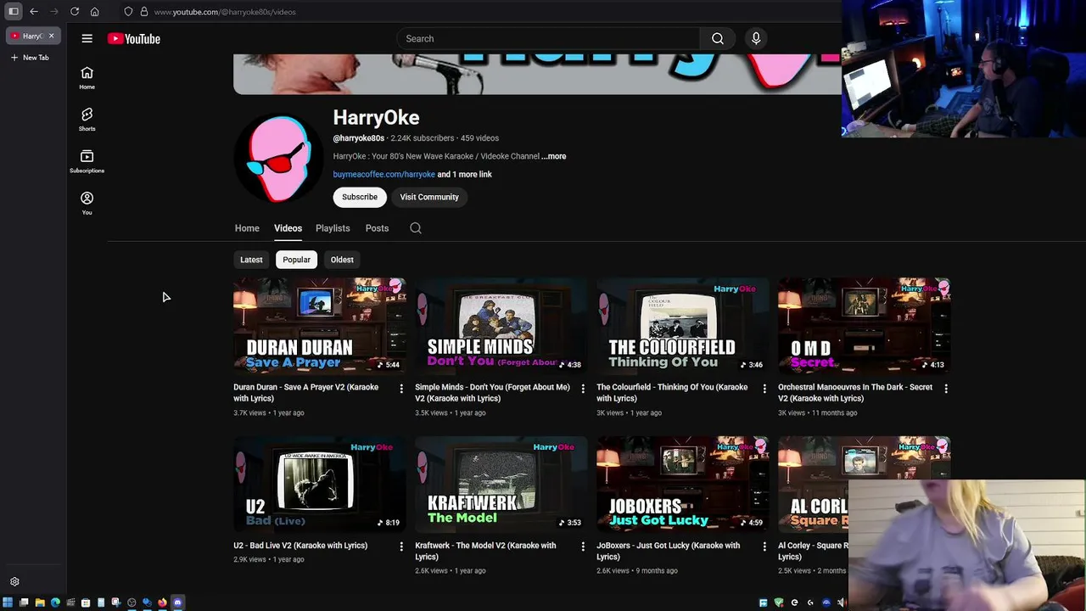
Task: Sort videos by Oldest
Action: coord(342,260)
